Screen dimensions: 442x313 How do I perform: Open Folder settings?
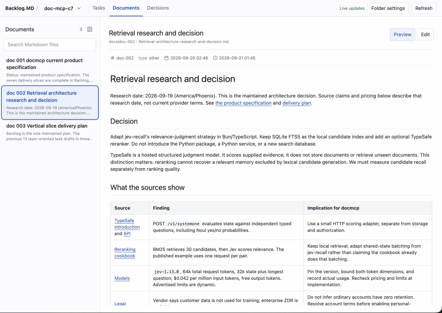(x=388, y=8)
